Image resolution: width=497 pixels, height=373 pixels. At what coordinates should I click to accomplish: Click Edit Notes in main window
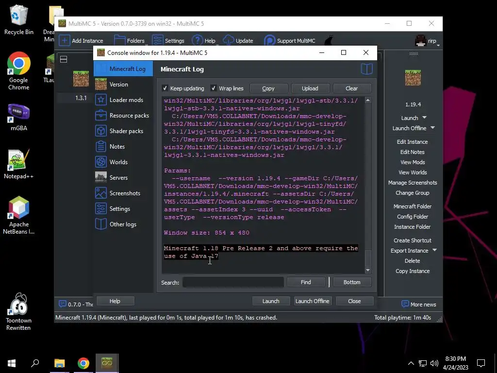[x=413, y=152]
